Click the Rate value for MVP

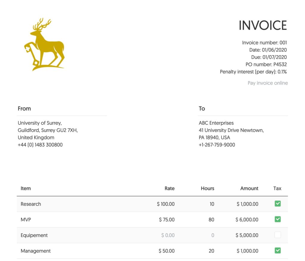click(167, 220)
